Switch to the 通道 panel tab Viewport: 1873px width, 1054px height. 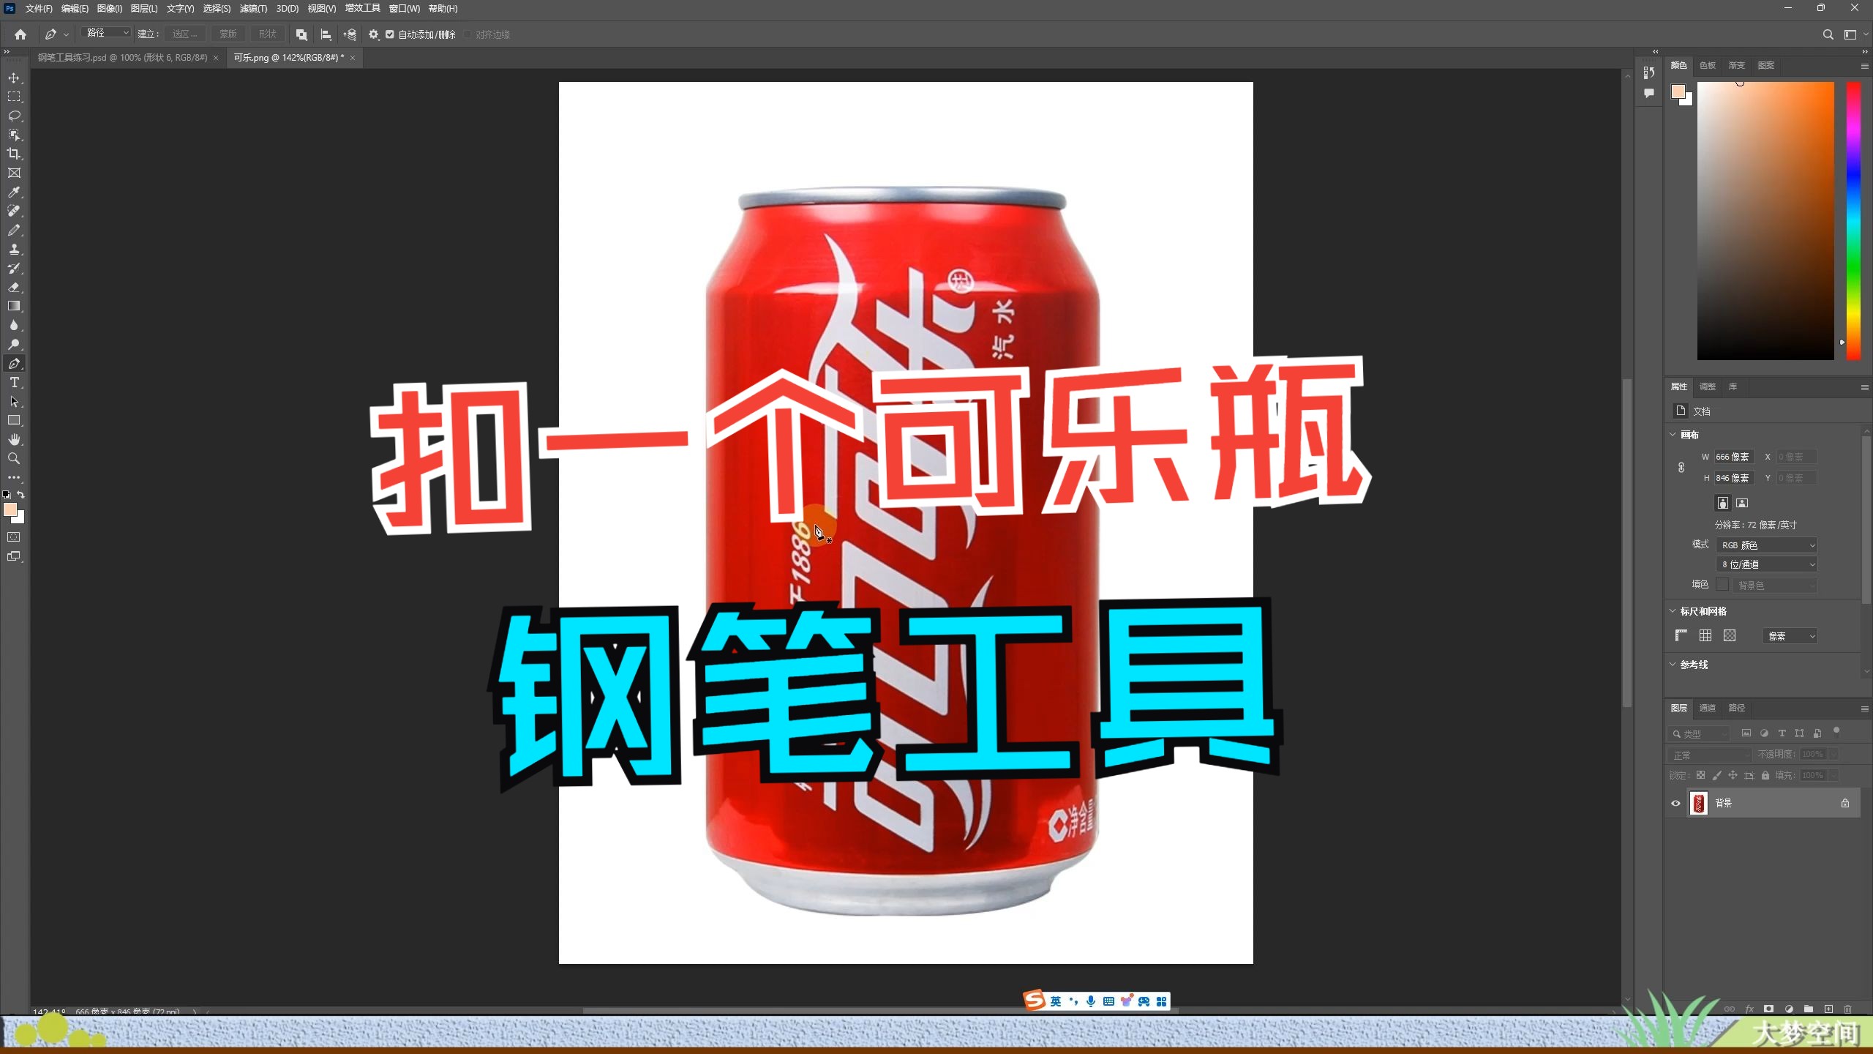tap(1707, 708)
